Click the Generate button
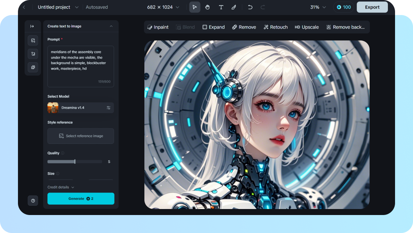 (x=81, y=199)
